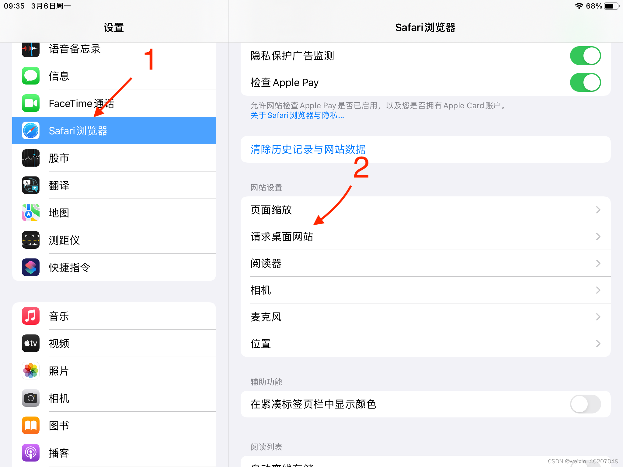This screenshot has height=467, width=623.
Task: Turn off 检查 Apple Pay switch
Action: [x=585, y=82]
